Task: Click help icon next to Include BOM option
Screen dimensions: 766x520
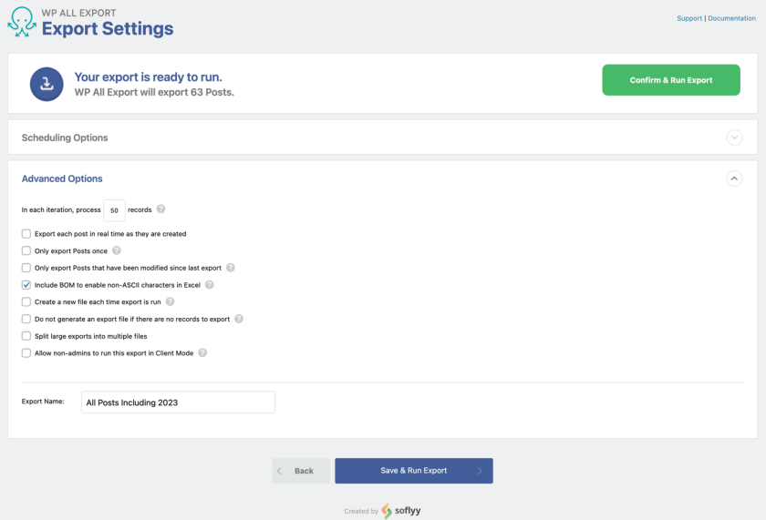Action: click(210, 285)
